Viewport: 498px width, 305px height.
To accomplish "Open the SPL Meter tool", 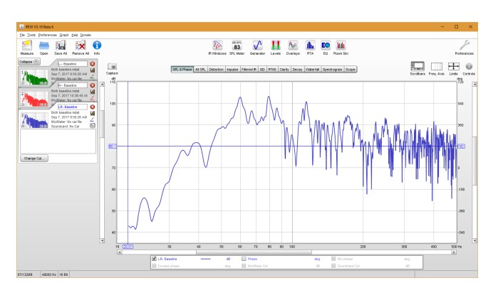I will pos(237,46).
